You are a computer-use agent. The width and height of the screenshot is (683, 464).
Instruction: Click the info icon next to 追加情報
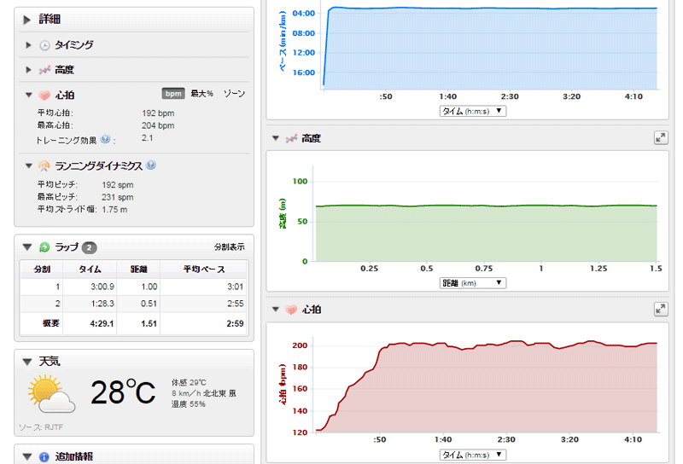[44, 456]
